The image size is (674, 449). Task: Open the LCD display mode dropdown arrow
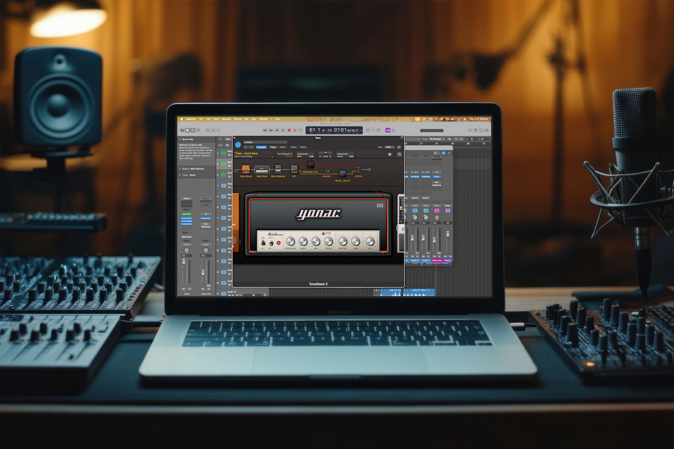pos(361,130)
